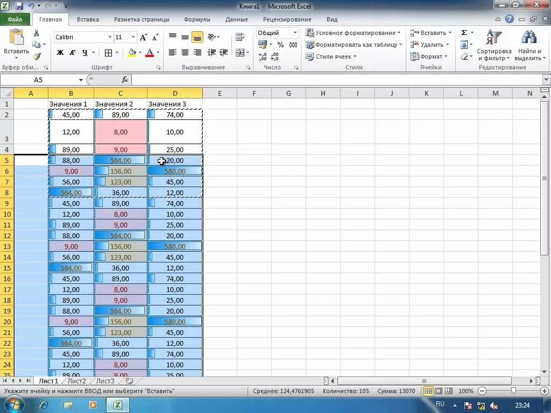551x413 pixels.
Task: Open the Name Box A5 dropdown arrow
Action: pos(81,80)
